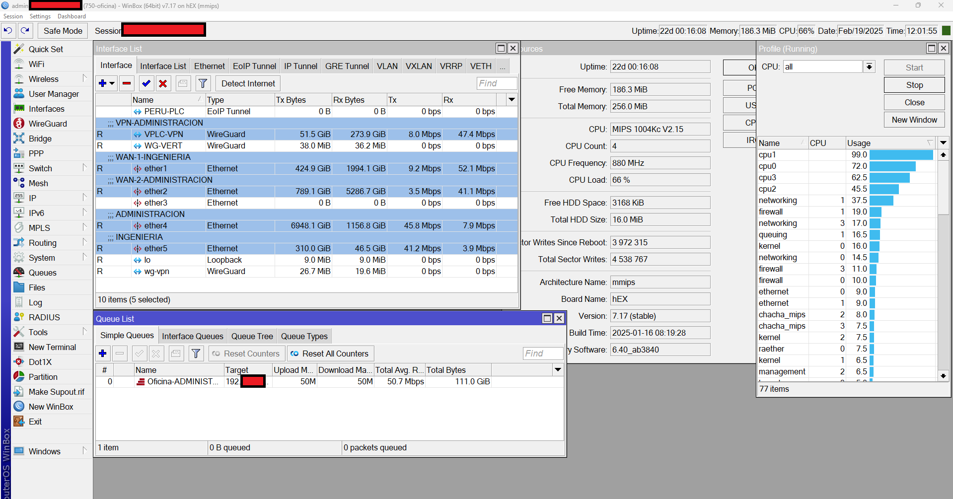Viewport: 953px width, 499px height.
Task: Open filter in Interface List toolbar
Action: click(x=203, y=83)
